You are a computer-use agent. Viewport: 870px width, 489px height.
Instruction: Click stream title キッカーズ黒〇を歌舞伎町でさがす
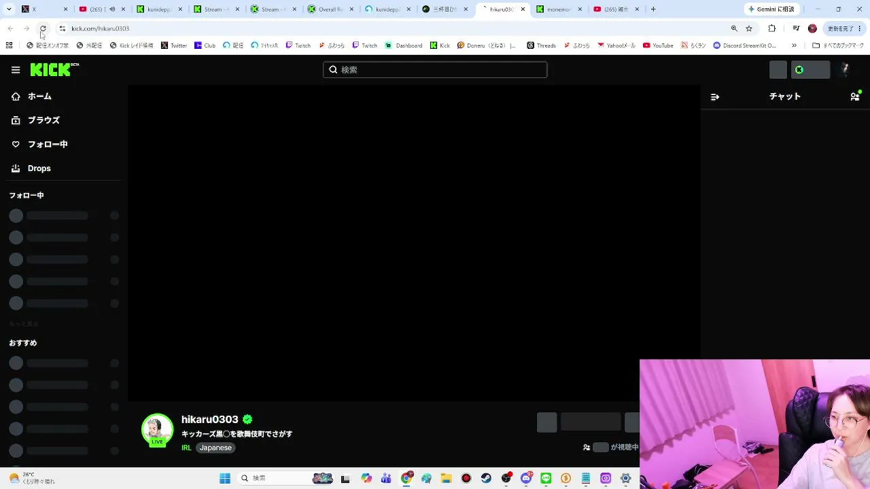pyautogui.click(x=237, y=434)
